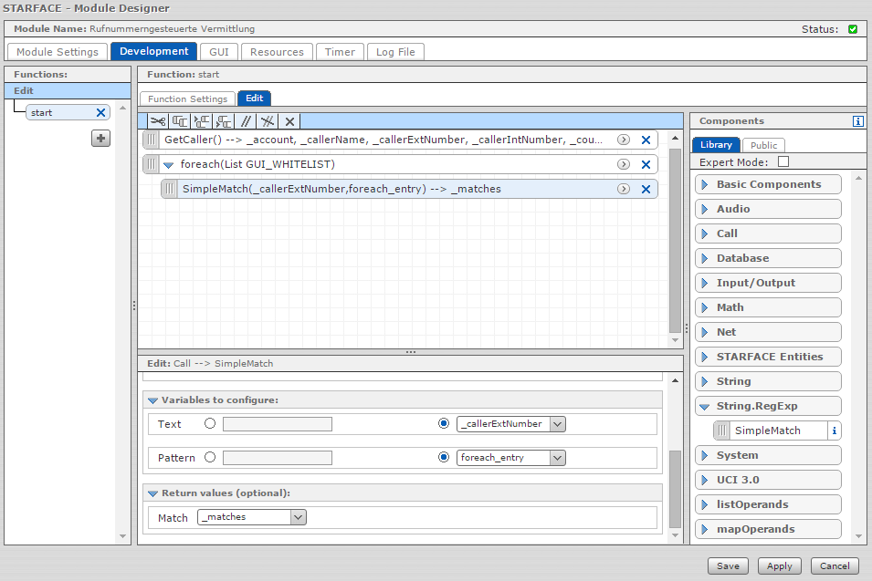This screenshot has height=581, width=872.
Task: Expand the Net category
Action: point(768,332)
